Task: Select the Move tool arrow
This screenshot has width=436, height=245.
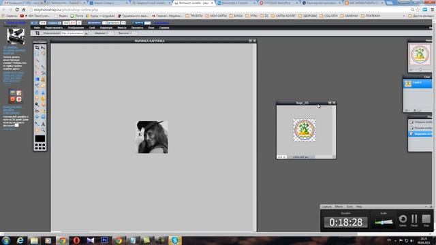Action: 43,48
